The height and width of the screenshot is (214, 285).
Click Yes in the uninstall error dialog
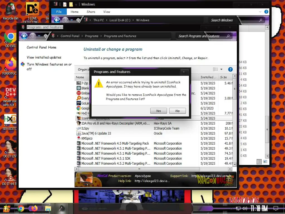pyautogui.click(x=158, y=111)
